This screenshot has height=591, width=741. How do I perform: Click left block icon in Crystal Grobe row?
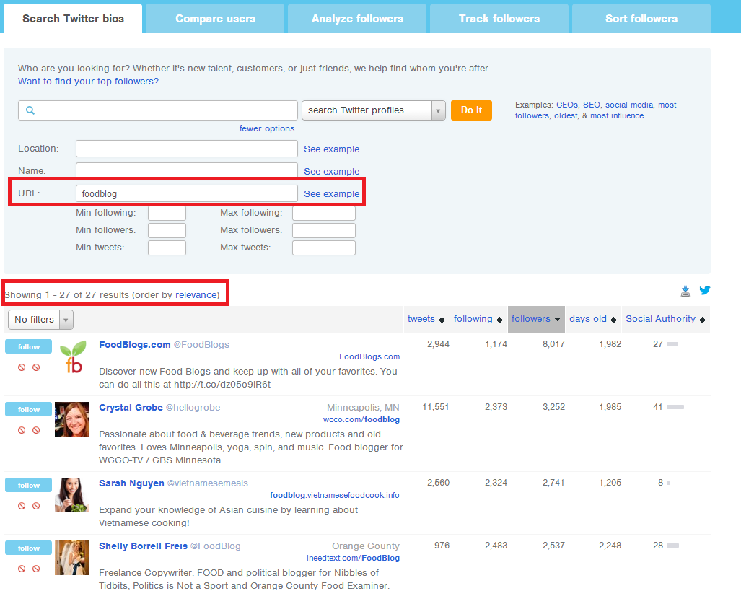click(22, 430)
